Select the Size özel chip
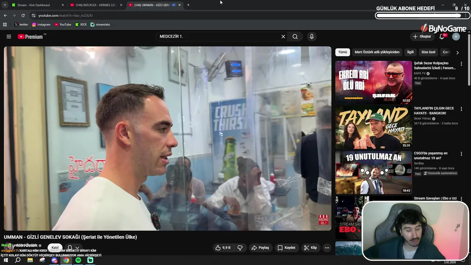Viewport: 471px width, 265px height. [x=428, y=52]
